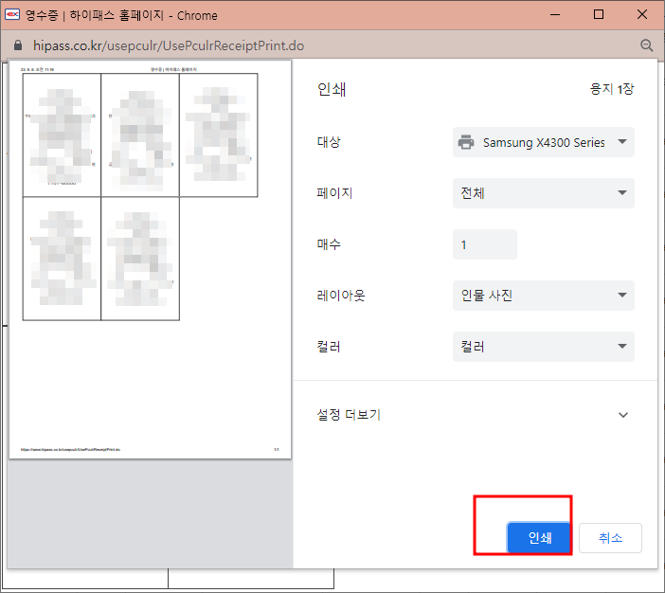The height and width of the screenshot is (593, 665).
Task: Maximize the Chrome window
Action: tap(599, 15)
